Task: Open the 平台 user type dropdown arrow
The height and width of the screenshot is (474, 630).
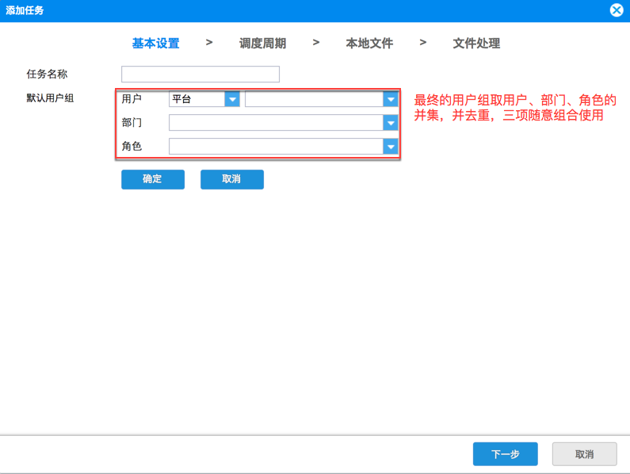Action: [232, 99]
